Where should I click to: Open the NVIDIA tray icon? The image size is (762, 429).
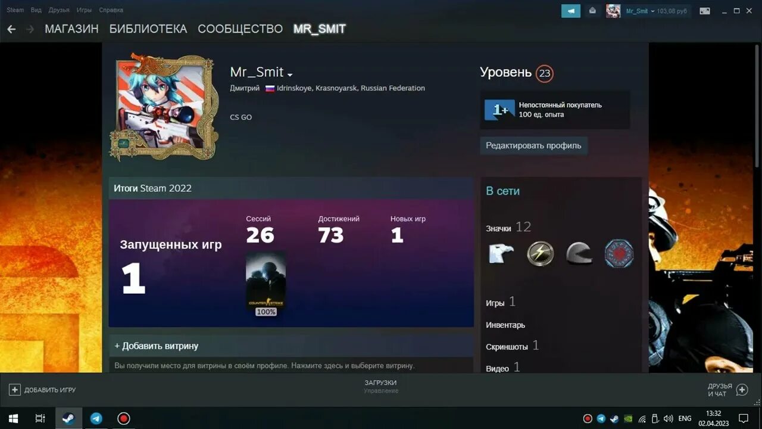click(x=628, y=418)
